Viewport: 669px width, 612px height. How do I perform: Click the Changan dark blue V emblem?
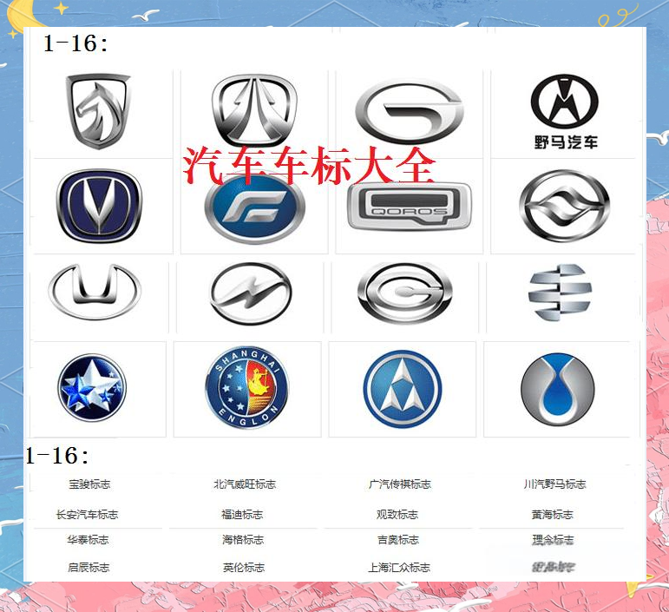tap(99, 206)
